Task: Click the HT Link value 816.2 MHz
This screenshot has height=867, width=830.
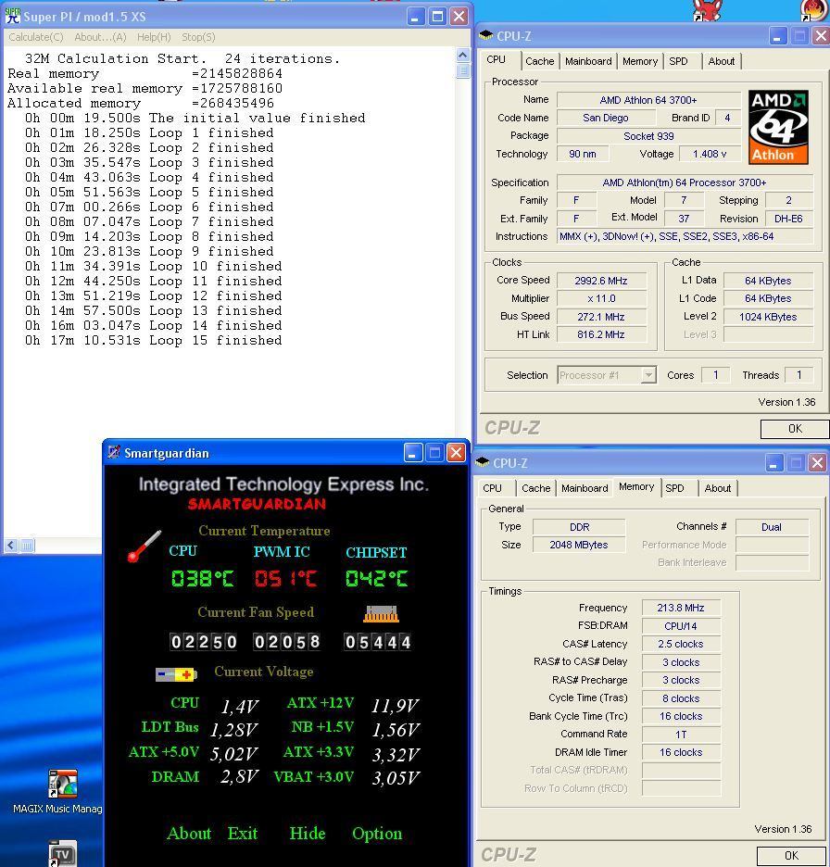Action: click(601, 334)
